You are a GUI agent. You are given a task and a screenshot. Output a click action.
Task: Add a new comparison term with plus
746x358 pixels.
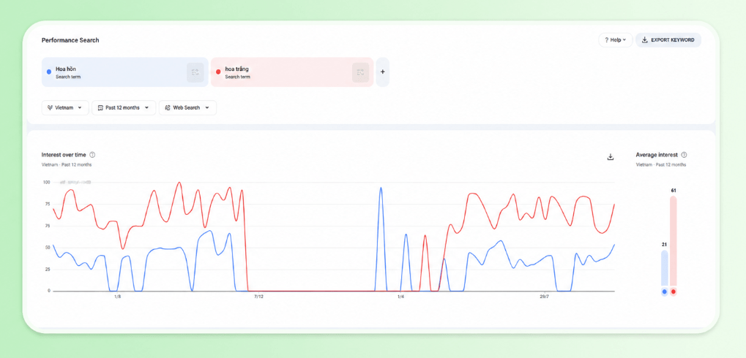point(382,72)
